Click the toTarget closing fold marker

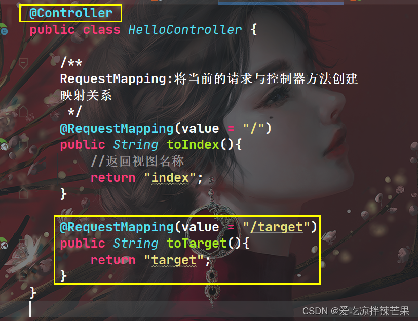(x=23, y=276)
